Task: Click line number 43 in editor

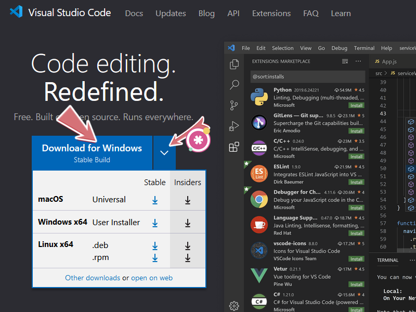Action: pos(383,113)
